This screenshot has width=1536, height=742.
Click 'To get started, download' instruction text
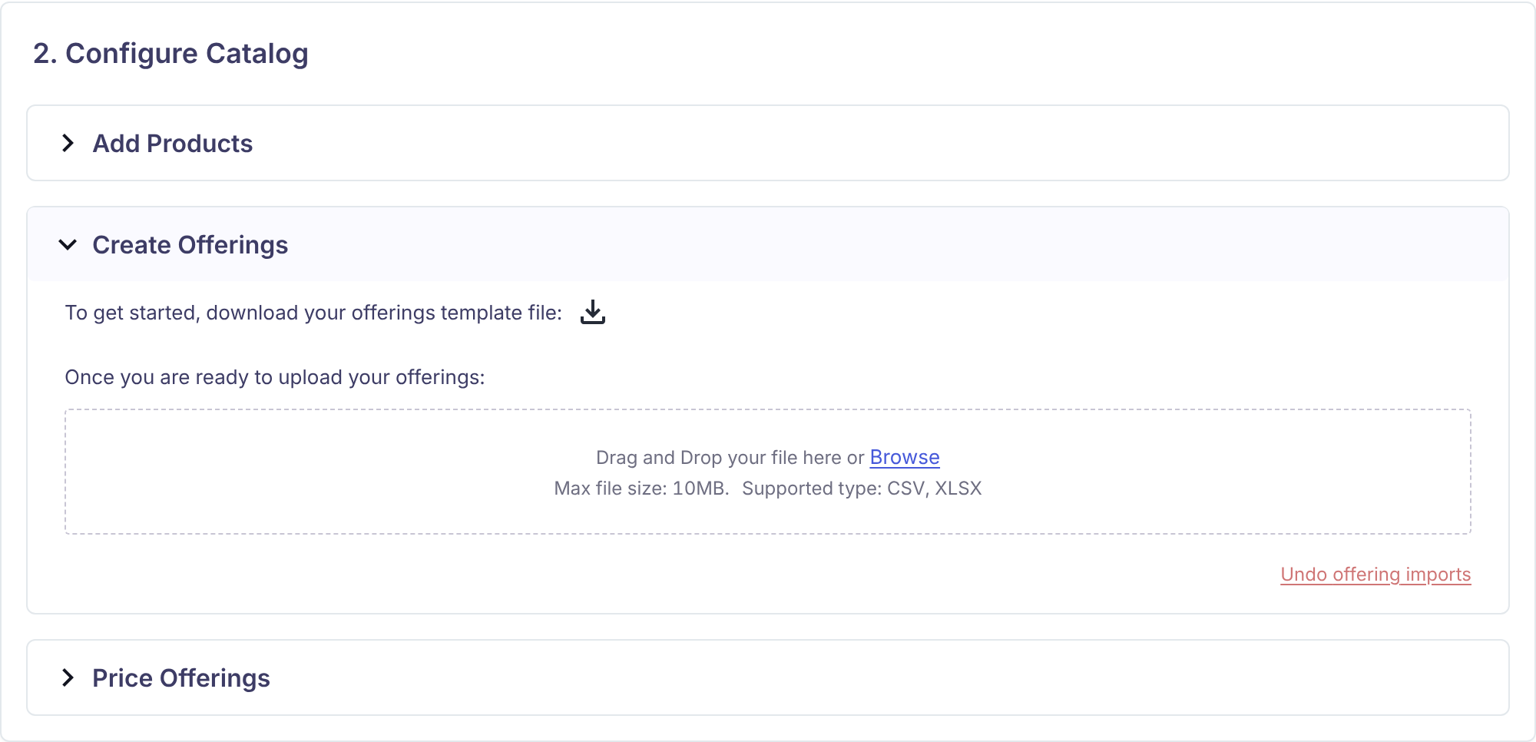(313, 313)
